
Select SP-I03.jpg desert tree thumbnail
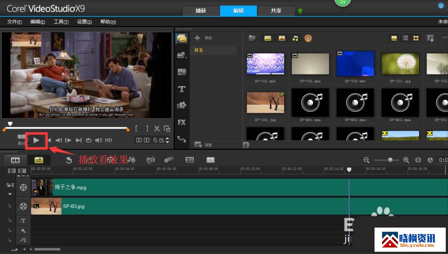click(265, 103)
